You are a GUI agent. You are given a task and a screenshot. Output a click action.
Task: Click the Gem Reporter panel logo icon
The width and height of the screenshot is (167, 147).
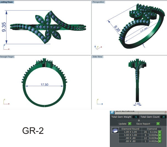112,112
